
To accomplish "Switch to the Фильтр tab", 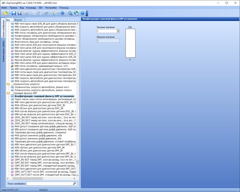I will (19, 20).
